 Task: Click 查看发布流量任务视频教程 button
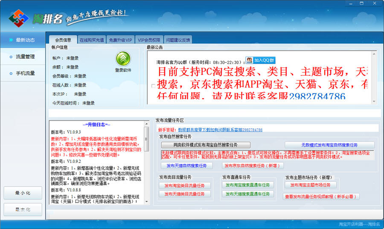click(321, 197)
